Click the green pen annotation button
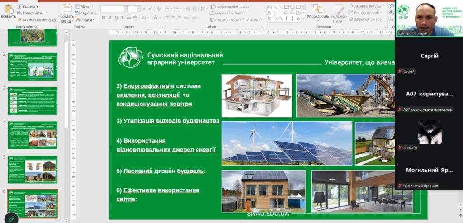The height and width of the screenshot is (223, 463). 11,218
